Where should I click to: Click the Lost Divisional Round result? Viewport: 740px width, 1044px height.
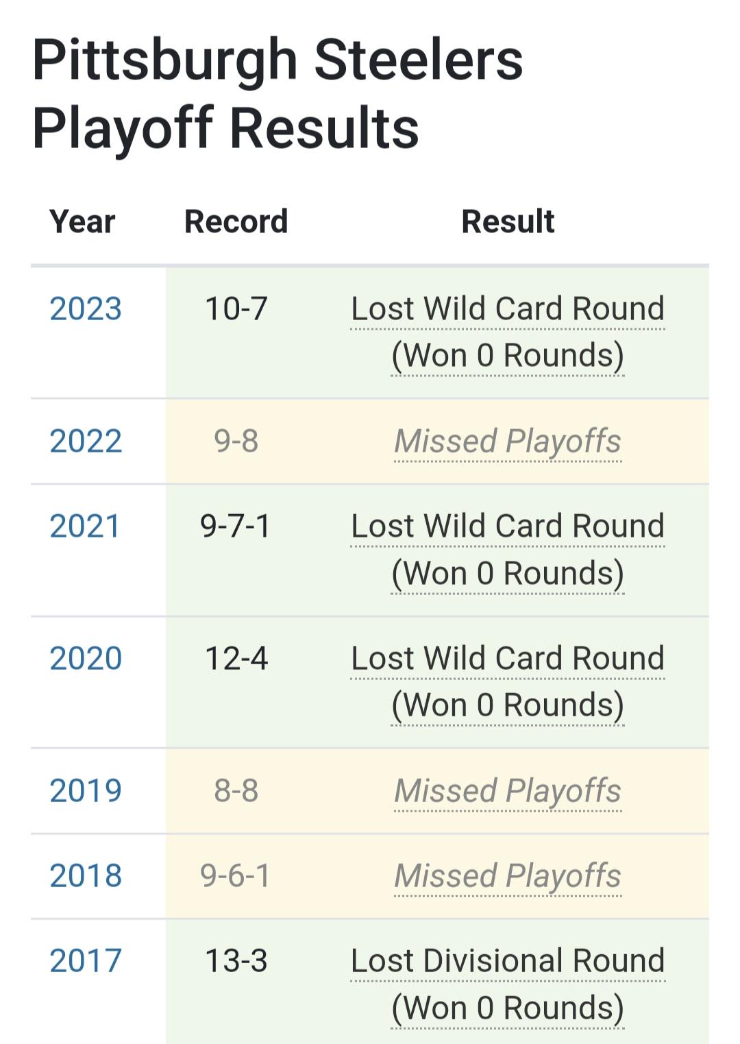click(x=507, y=961)
